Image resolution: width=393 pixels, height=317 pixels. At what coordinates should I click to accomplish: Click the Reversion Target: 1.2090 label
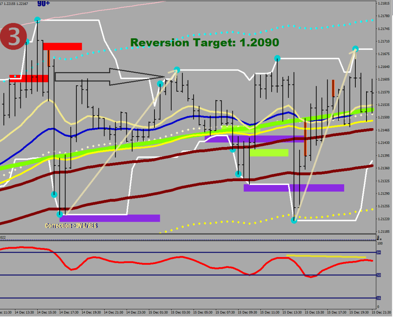204,43
